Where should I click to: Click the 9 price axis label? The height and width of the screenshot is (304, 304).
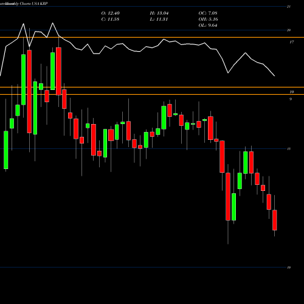tap(291, 99)
